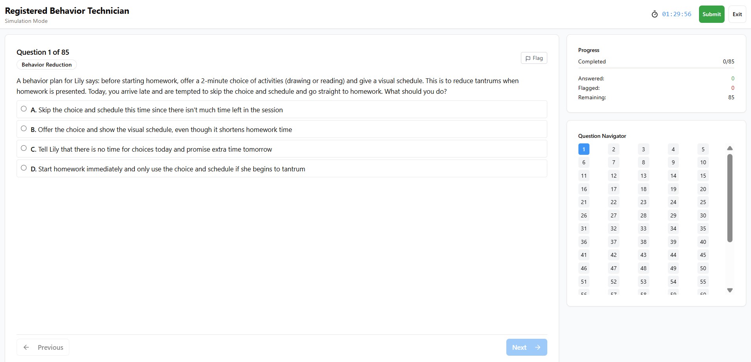Exit the simulation exam
The image size is (751, 362).
[x=737, y=14]
